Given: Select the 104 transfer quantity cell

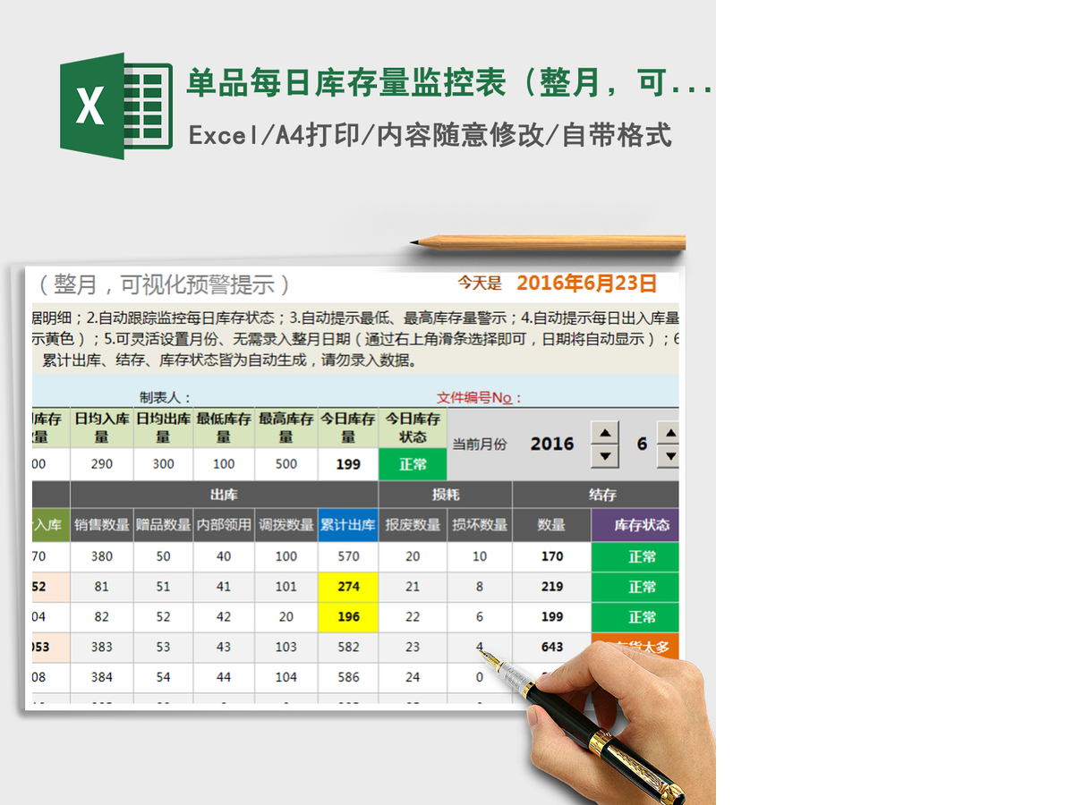Looking at the screenshot, I should pos(286,677).
